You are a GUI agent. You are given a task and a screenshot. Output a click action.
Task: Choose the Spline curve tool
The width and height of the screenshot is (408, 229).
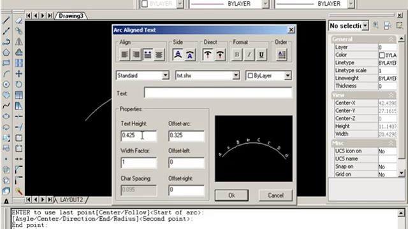click(x=6, y=106)
